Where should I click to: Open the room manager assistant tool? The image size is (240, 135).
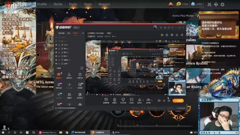pos(69,76)
